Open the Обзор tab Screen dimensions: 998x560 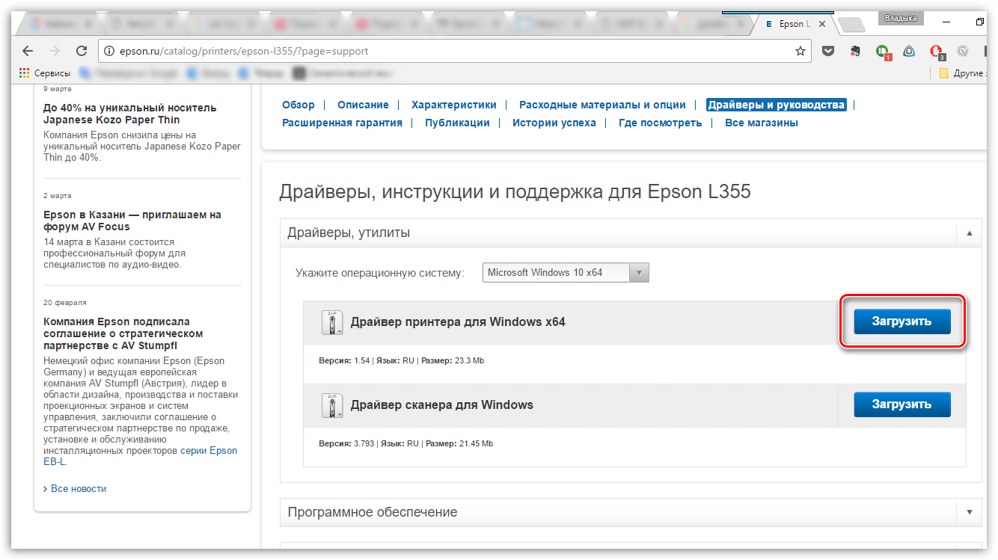tap(299, 105)
